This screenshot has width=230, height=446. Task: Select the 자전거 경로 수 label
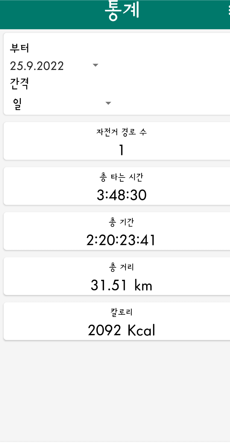click(x=121, y=132)
